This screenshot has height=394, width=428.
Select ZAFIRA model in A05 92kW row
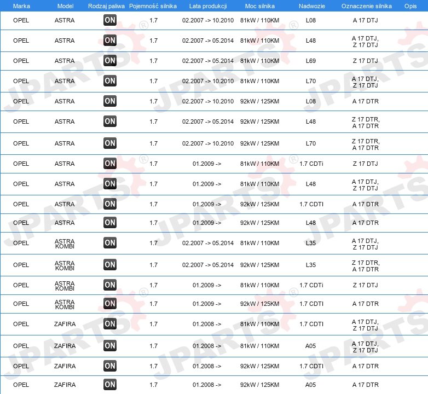pyautogui.click(x=65, y=385)
